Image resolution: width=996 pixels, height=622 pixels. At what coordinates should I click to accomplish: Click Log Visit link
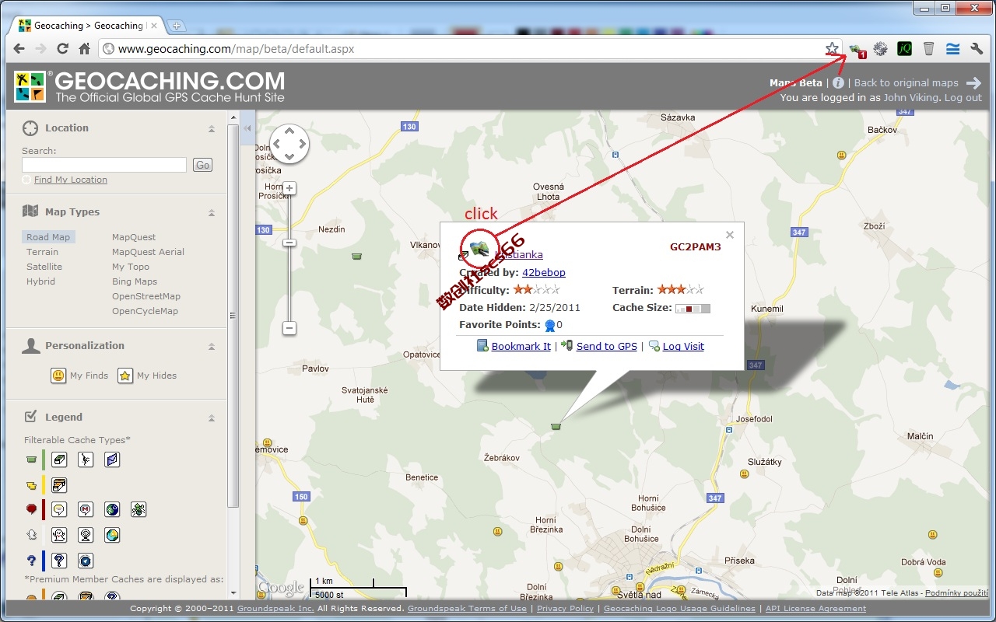pyautogui.click(x=683, y=347)
